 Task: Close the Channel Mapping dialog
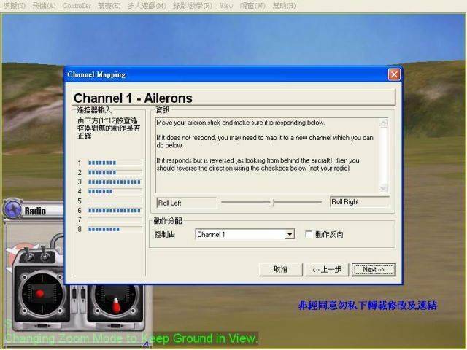coord(394,74)
